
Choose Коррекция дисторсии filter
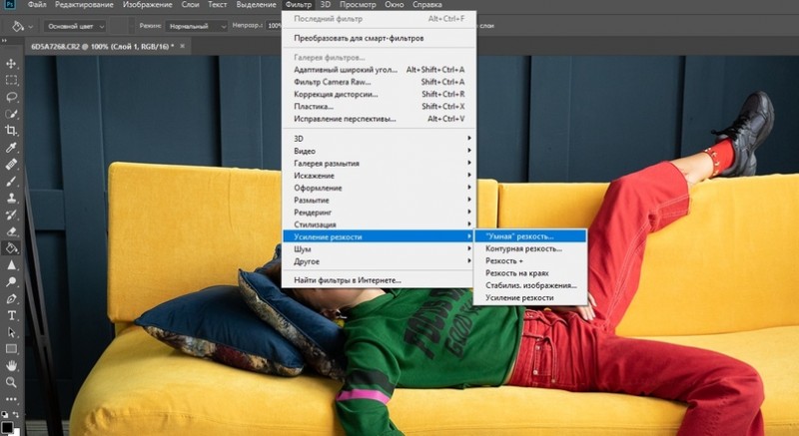(x=380, y=94)
